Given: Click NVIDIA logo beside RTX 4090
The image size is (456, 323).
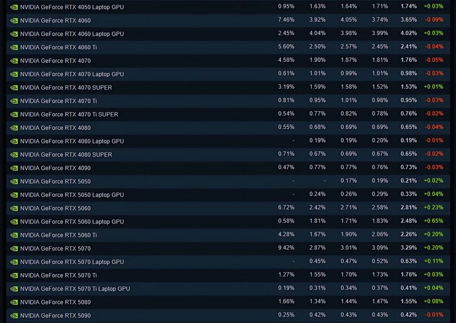Looking at the screenshot, I should point(14,168).
